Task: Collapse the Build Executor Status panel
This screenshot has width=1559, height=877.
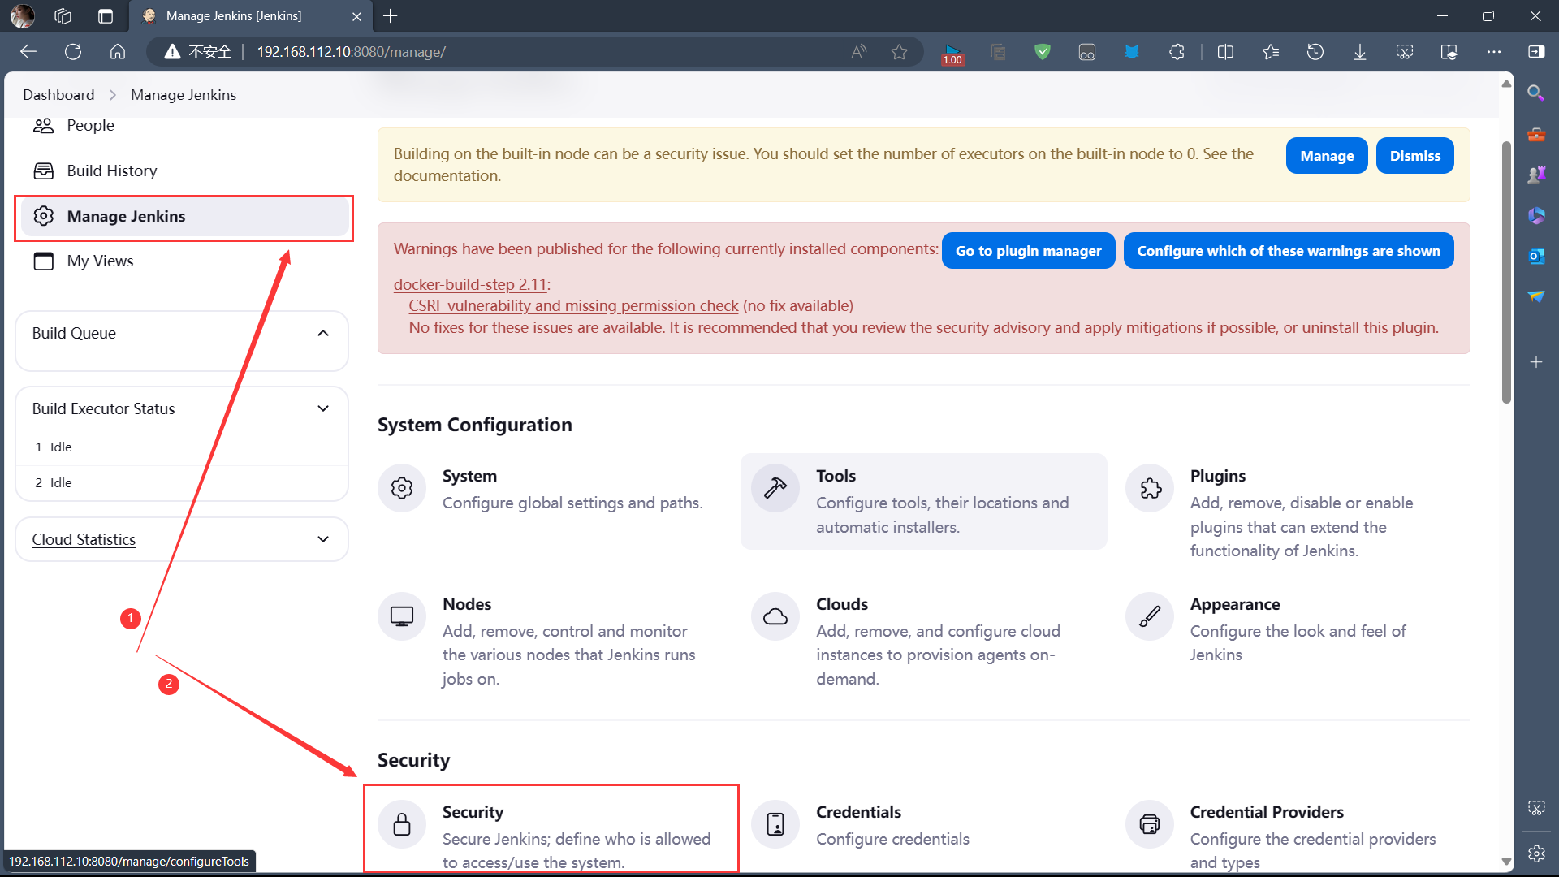Action: [x=323, y=408]
